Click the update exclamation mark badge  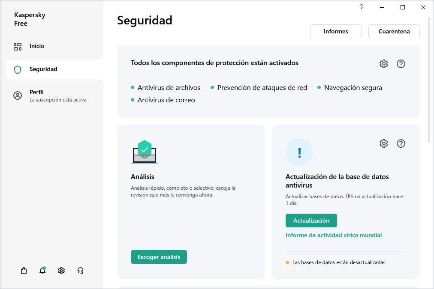(299, 152)
